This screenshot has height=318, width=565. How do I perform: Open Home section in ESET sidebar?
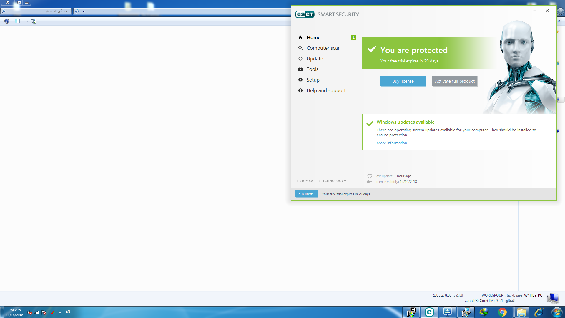tap(313, 37)
